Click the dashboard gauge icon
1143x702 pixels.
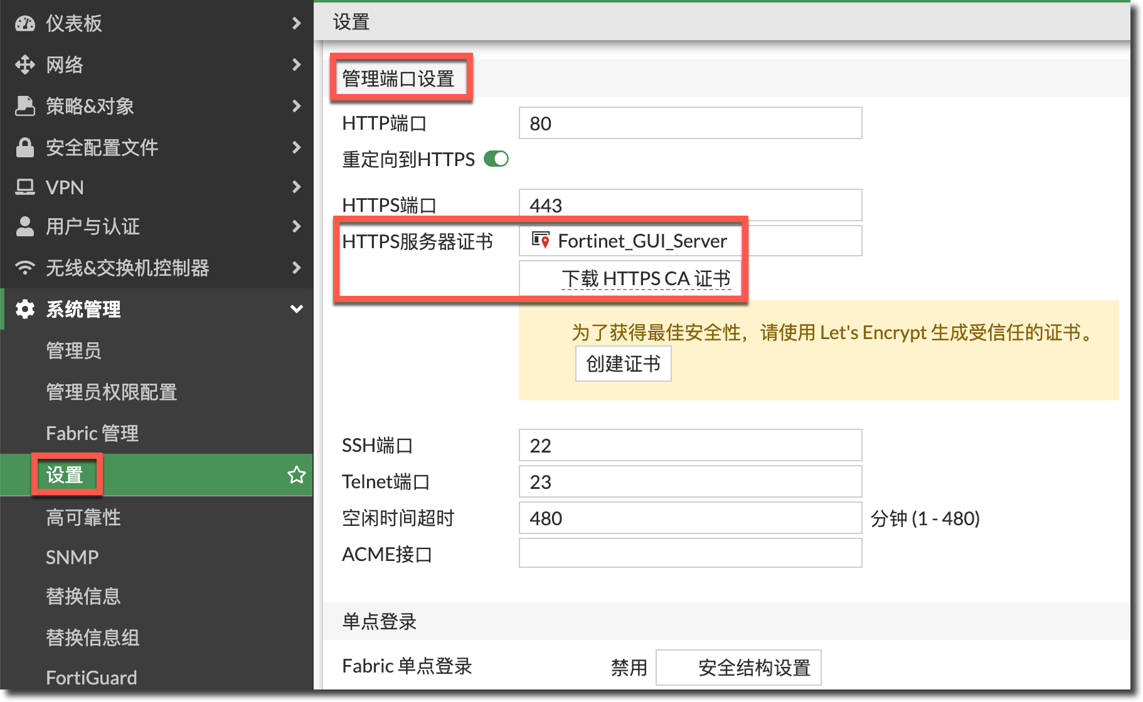click(25, 24)
